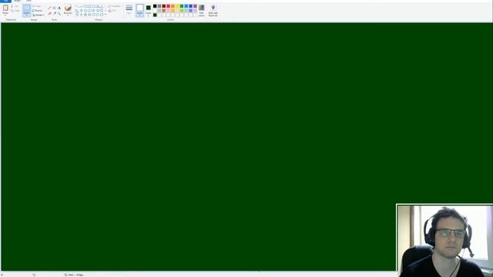Pick the yellow color swatch
Image resolution: width=493 pixels, height=277 pixels.
coord(177,6)
